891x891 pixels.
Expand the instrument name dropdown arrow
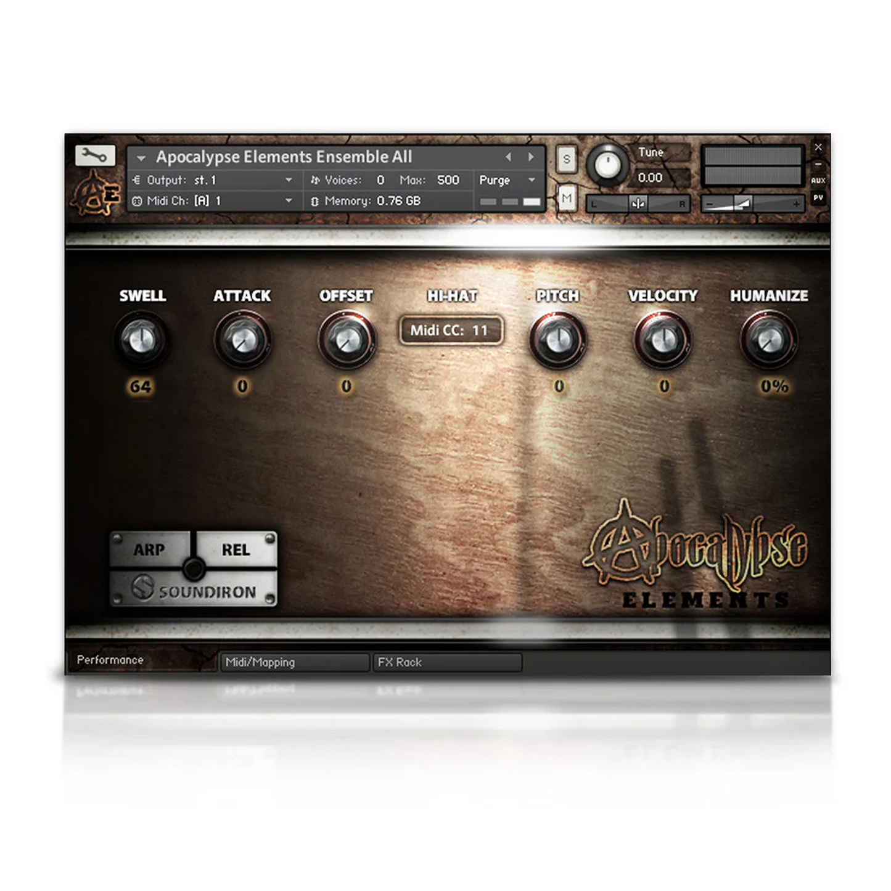tap(141, 158)
